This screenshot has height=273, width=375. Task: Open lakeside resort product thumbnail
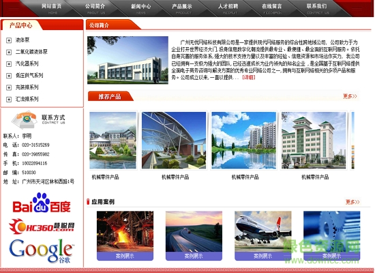113,141
